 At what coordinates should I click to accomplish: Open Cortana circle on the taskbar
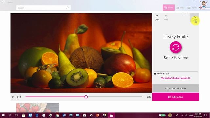point(16,115)
